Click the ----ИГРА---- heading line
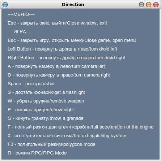161x161 pixels. pos(20,32)
